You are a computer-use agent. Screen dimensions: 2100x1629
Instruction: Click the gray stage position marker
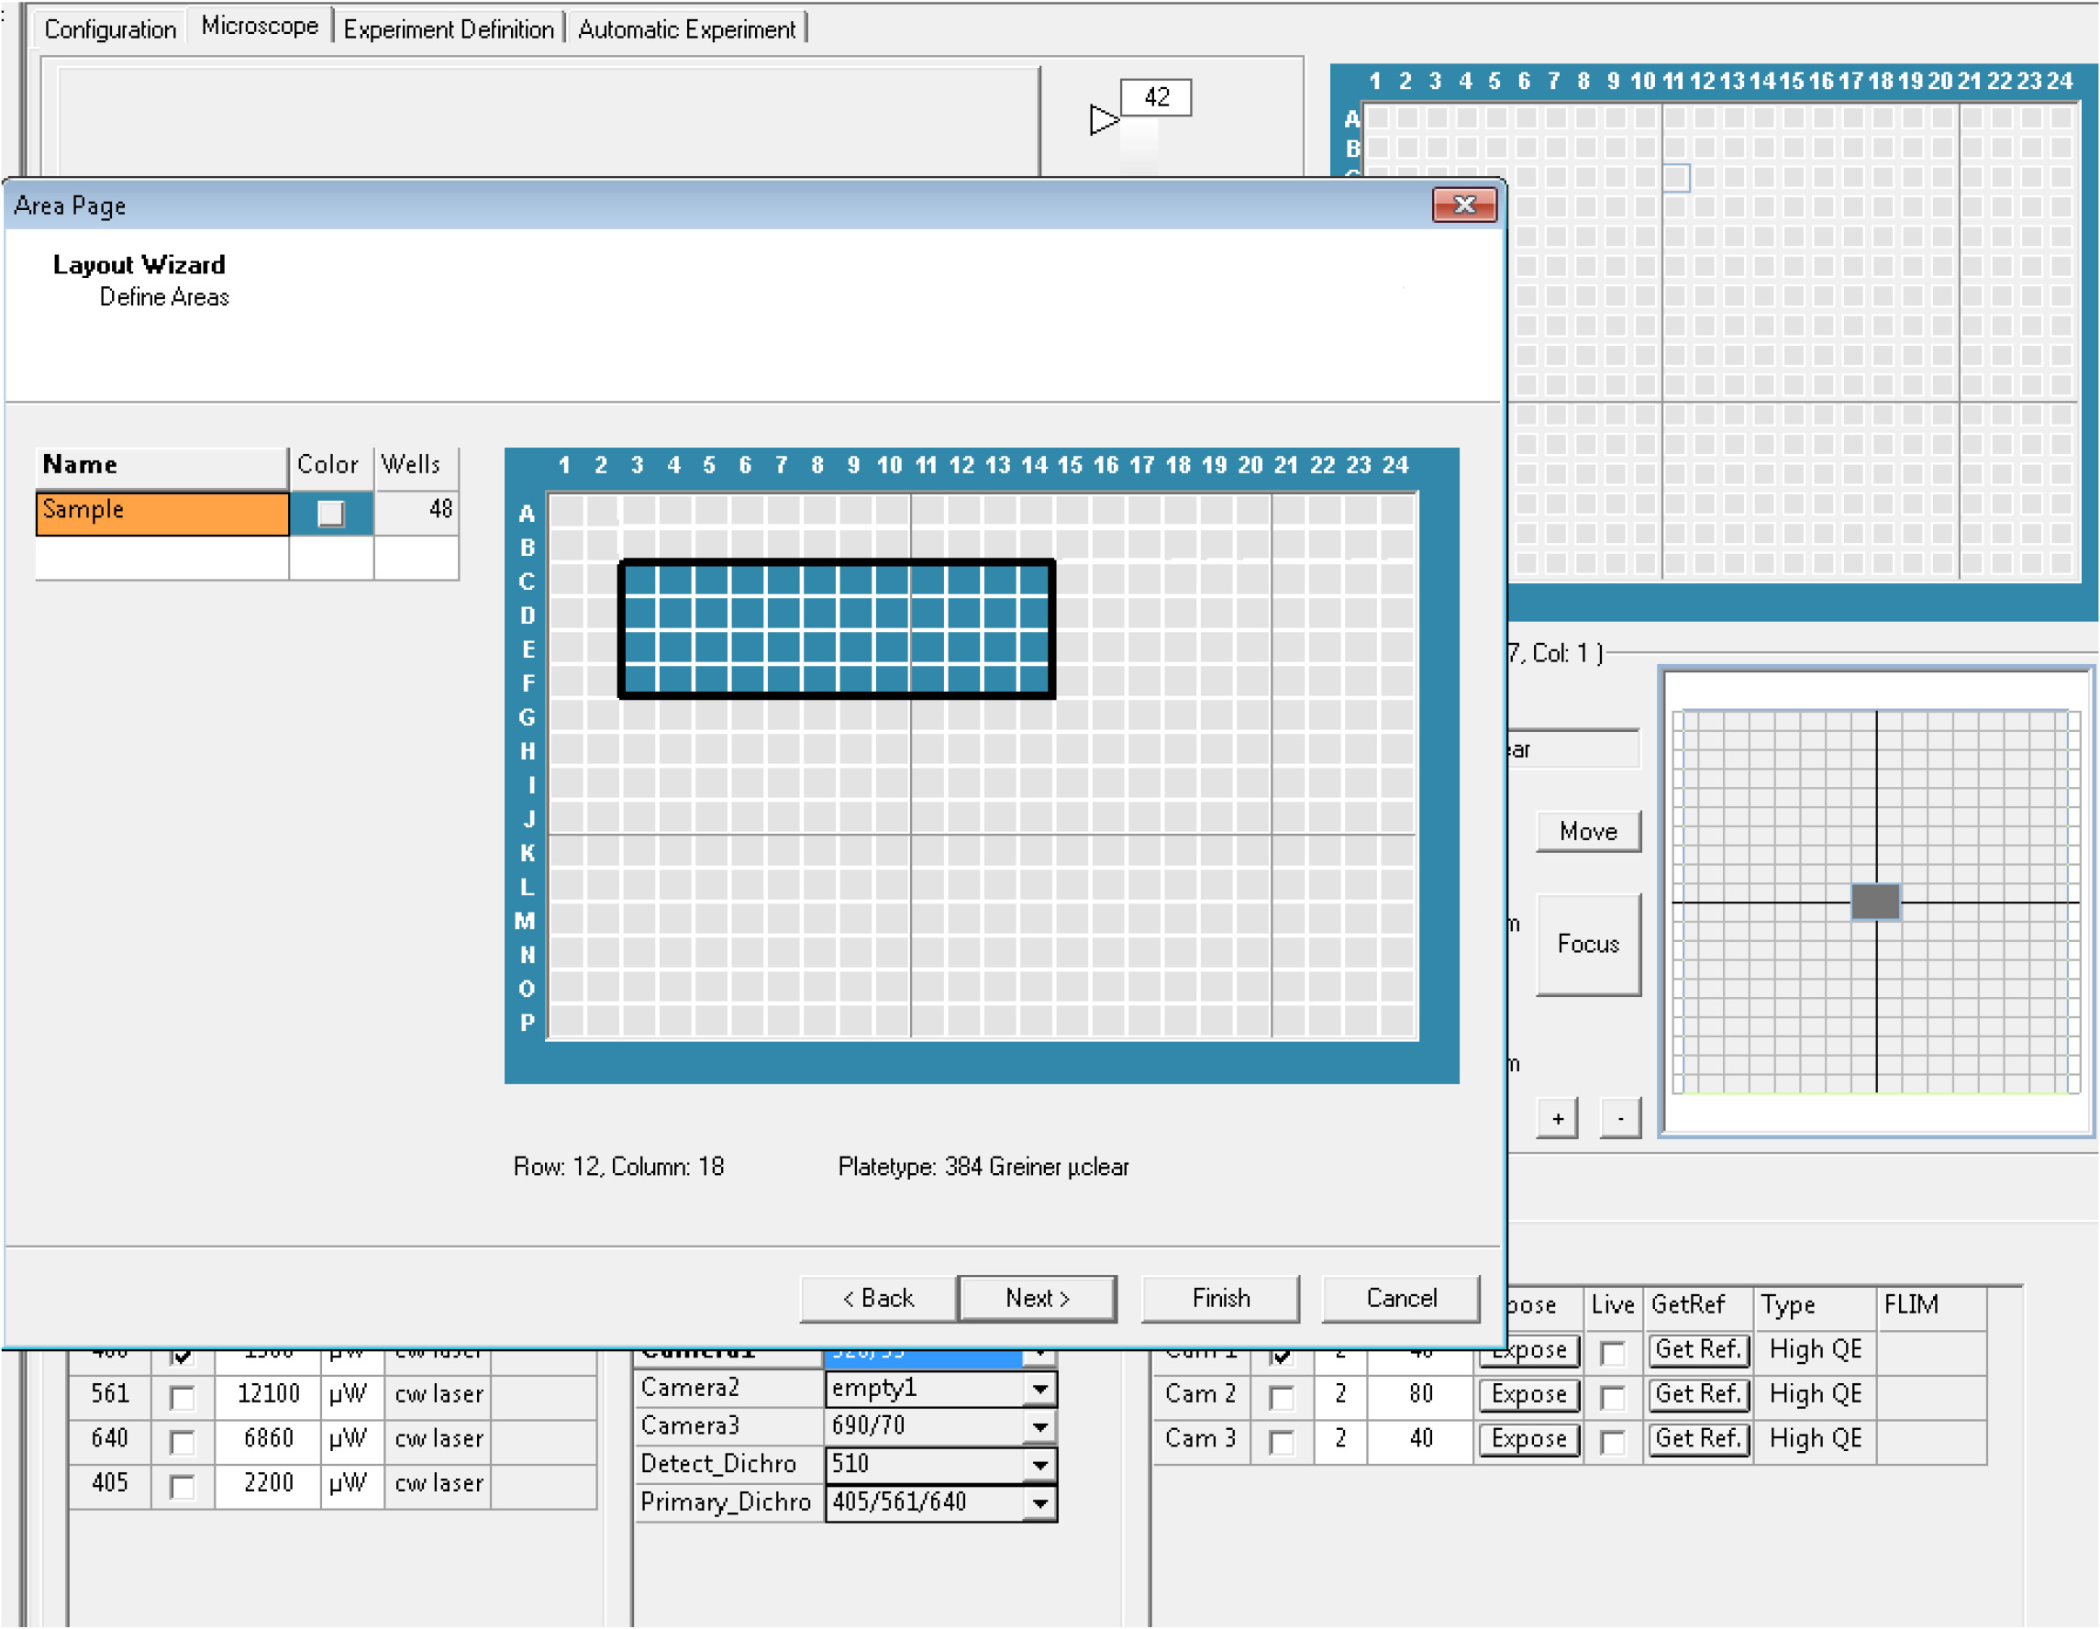tap(1875, 902)
